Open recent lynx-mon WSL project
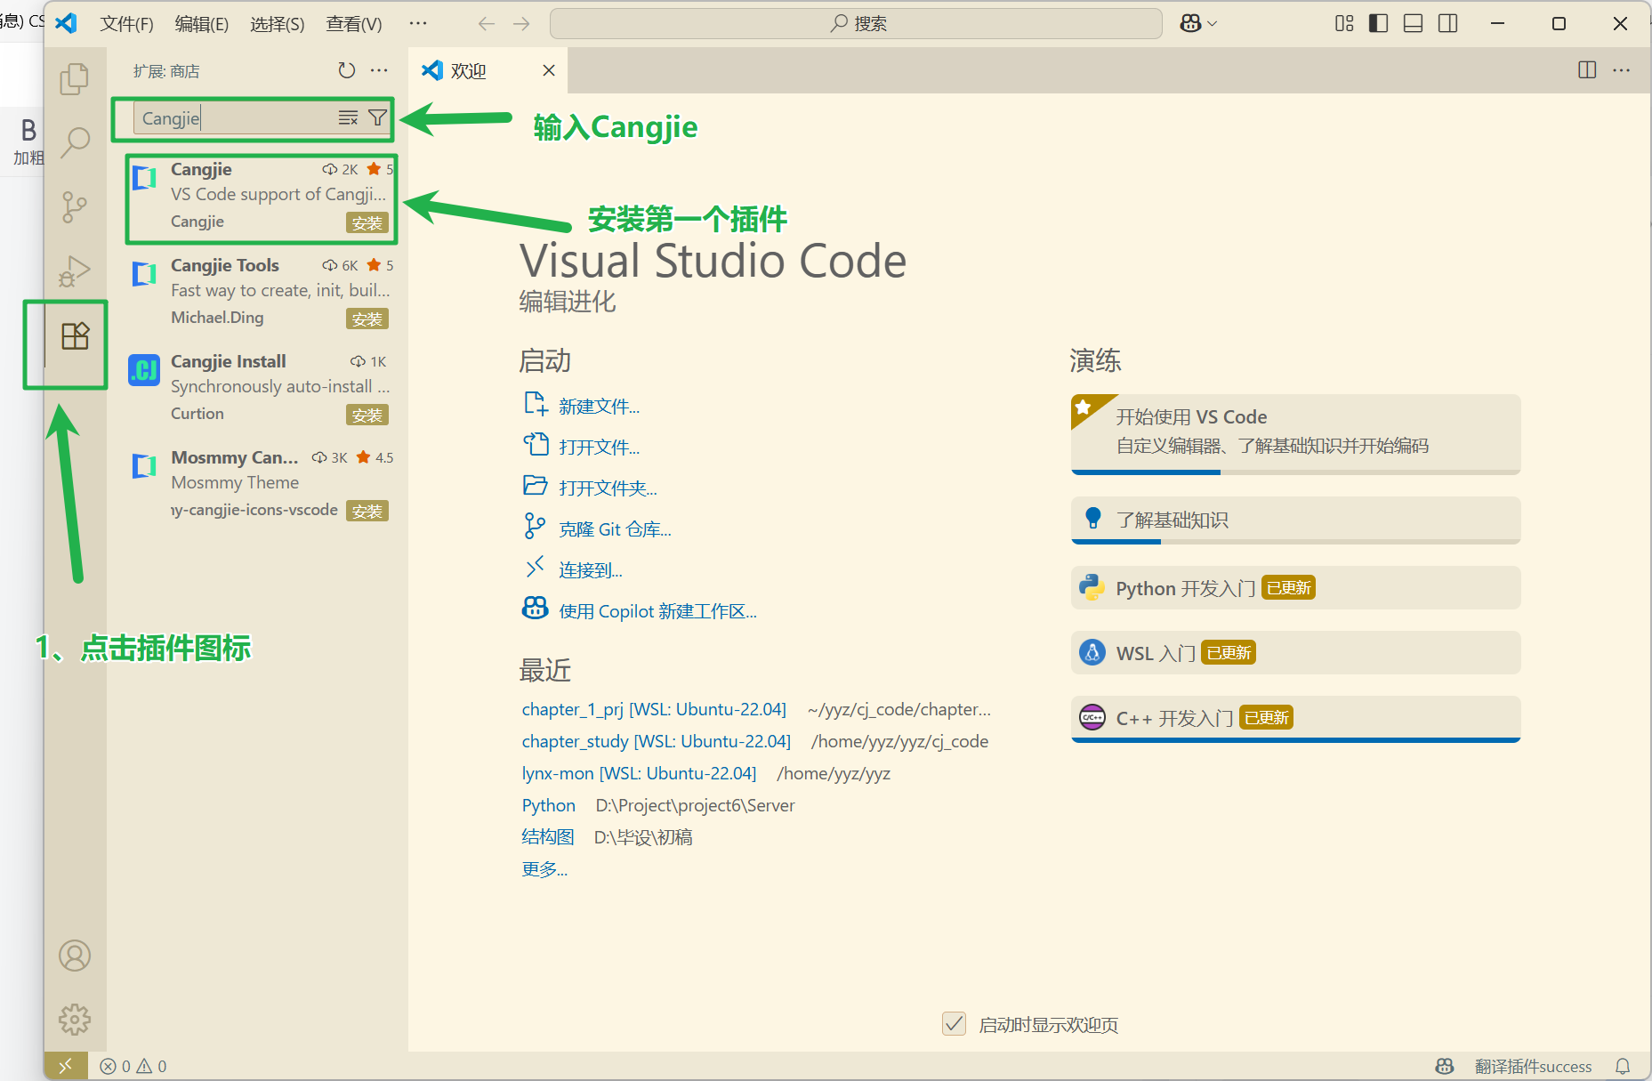This screenshot has width=1652, height=1081. click(x=639, y=773)
